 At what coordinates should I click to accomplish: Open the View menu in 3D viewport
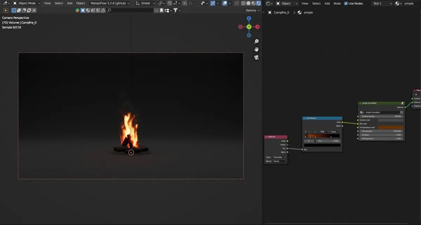(47, 3)
